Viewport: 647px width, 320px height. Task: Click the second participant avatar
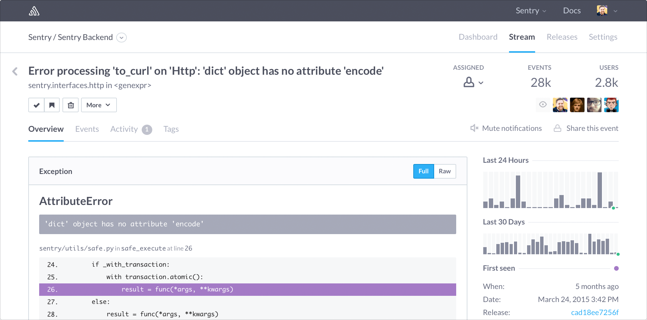[x=577, y=105]
